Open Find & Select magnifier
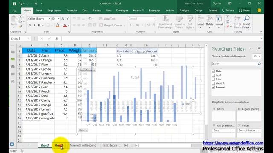 coord(247,22)
